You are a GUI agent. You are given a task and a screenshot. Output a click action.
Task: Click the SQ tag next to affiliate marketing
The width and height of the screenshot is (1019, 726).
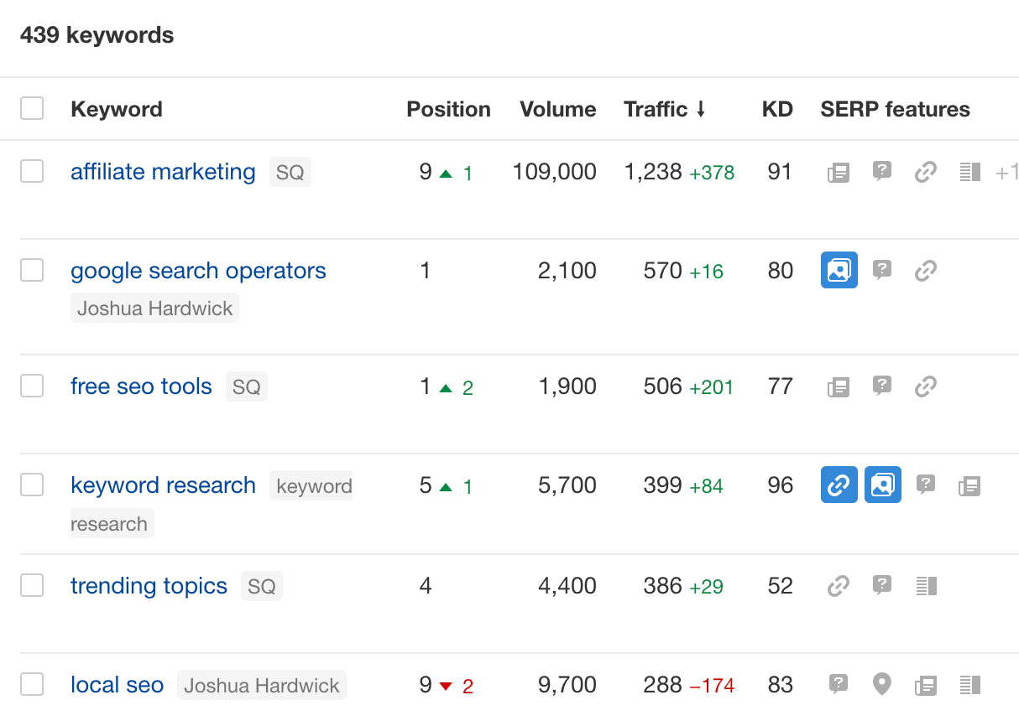pyautogui.click(x=290, y=173)
